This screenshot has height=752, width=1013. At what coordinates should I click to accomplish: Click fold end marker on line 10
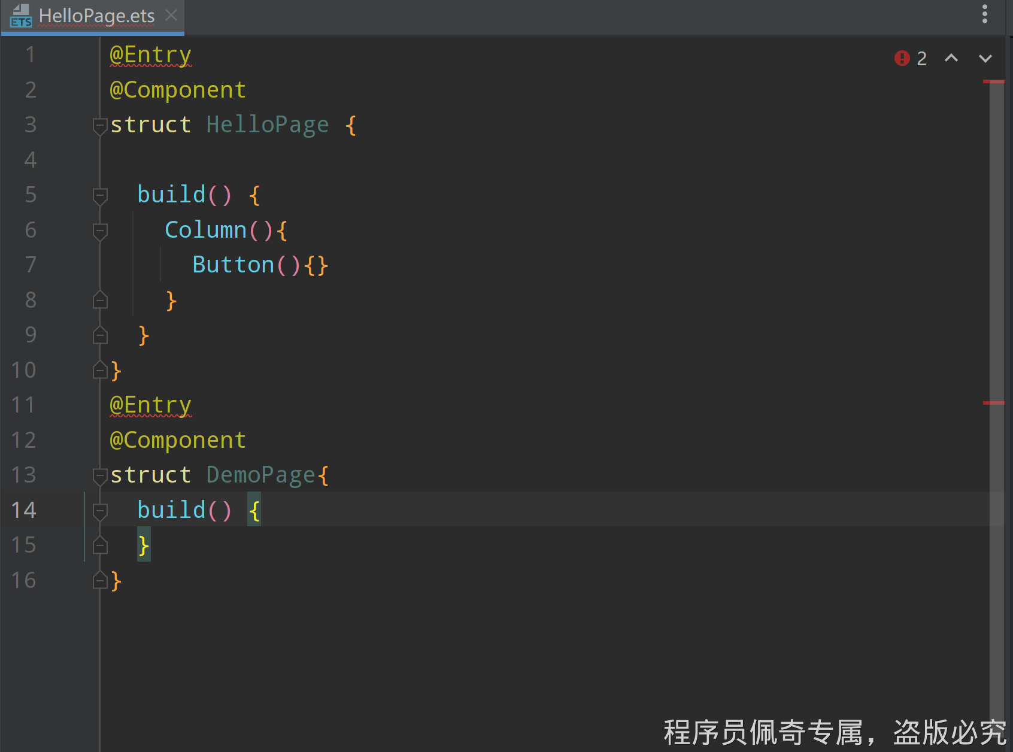click(100, 370)
